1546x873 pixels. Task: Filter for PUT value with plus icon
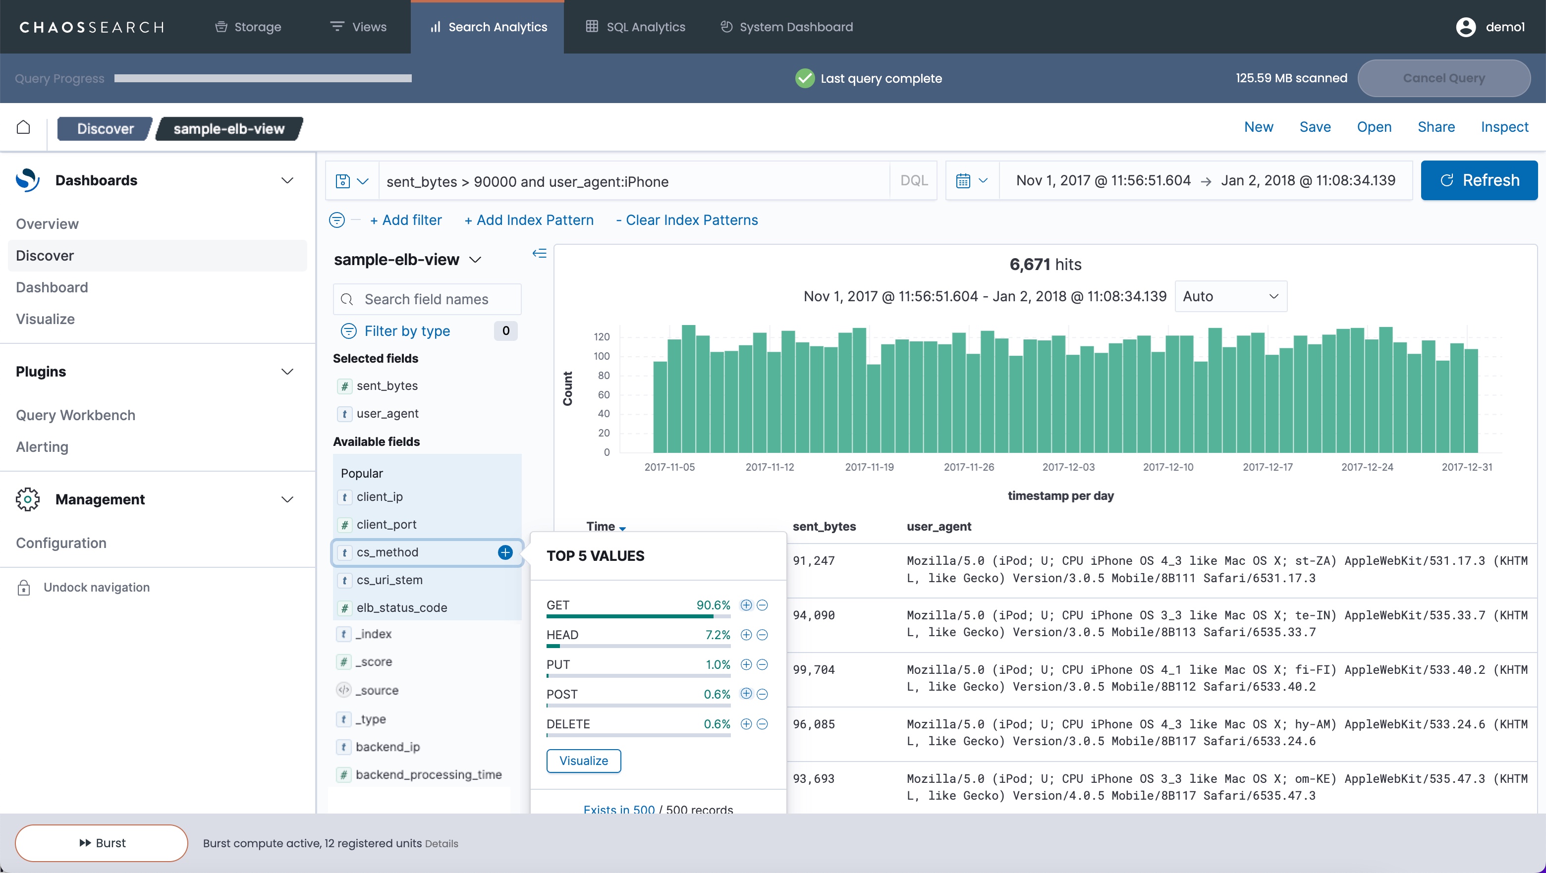coord(746,664)
